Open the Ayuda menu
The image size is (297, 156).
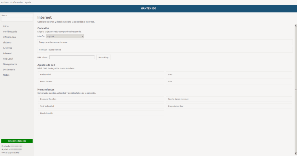tap(28, 2)
